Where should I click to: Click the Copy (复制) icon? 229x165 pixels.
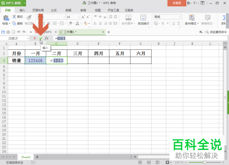coord(14,23)
